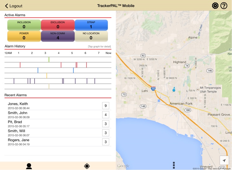Image resolution: width=232 pixels, height=170 pixels.
Task: Tap the Vineyard label on the map
Action: point(206,167)
